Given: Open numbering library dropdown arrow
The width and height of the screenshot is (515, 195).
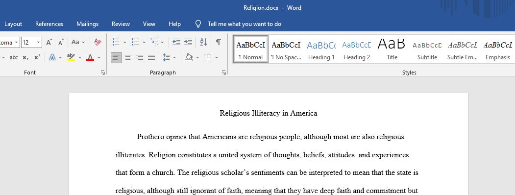Looking at the screenshot, I should [x=144, y=42].
